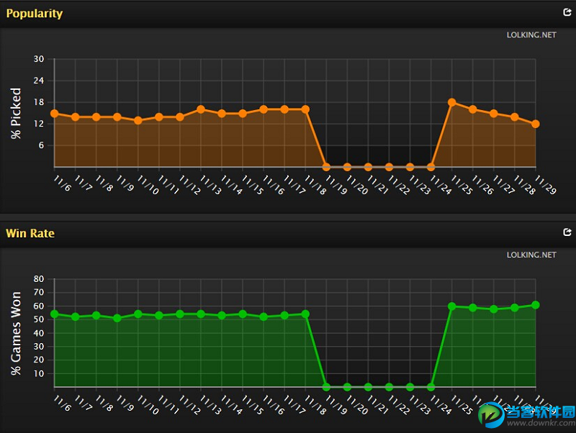
Task: Select the 11/22 zero point on Win Rate chart
Action: click(x=389, y=387)
